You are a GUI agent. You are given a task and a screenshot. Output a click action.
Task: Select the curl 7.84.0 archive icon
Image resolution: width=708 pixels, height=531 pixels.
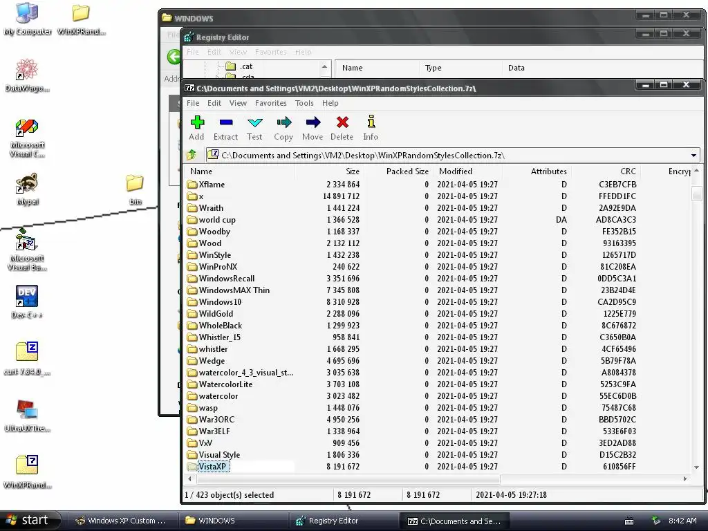coord(27,359)
